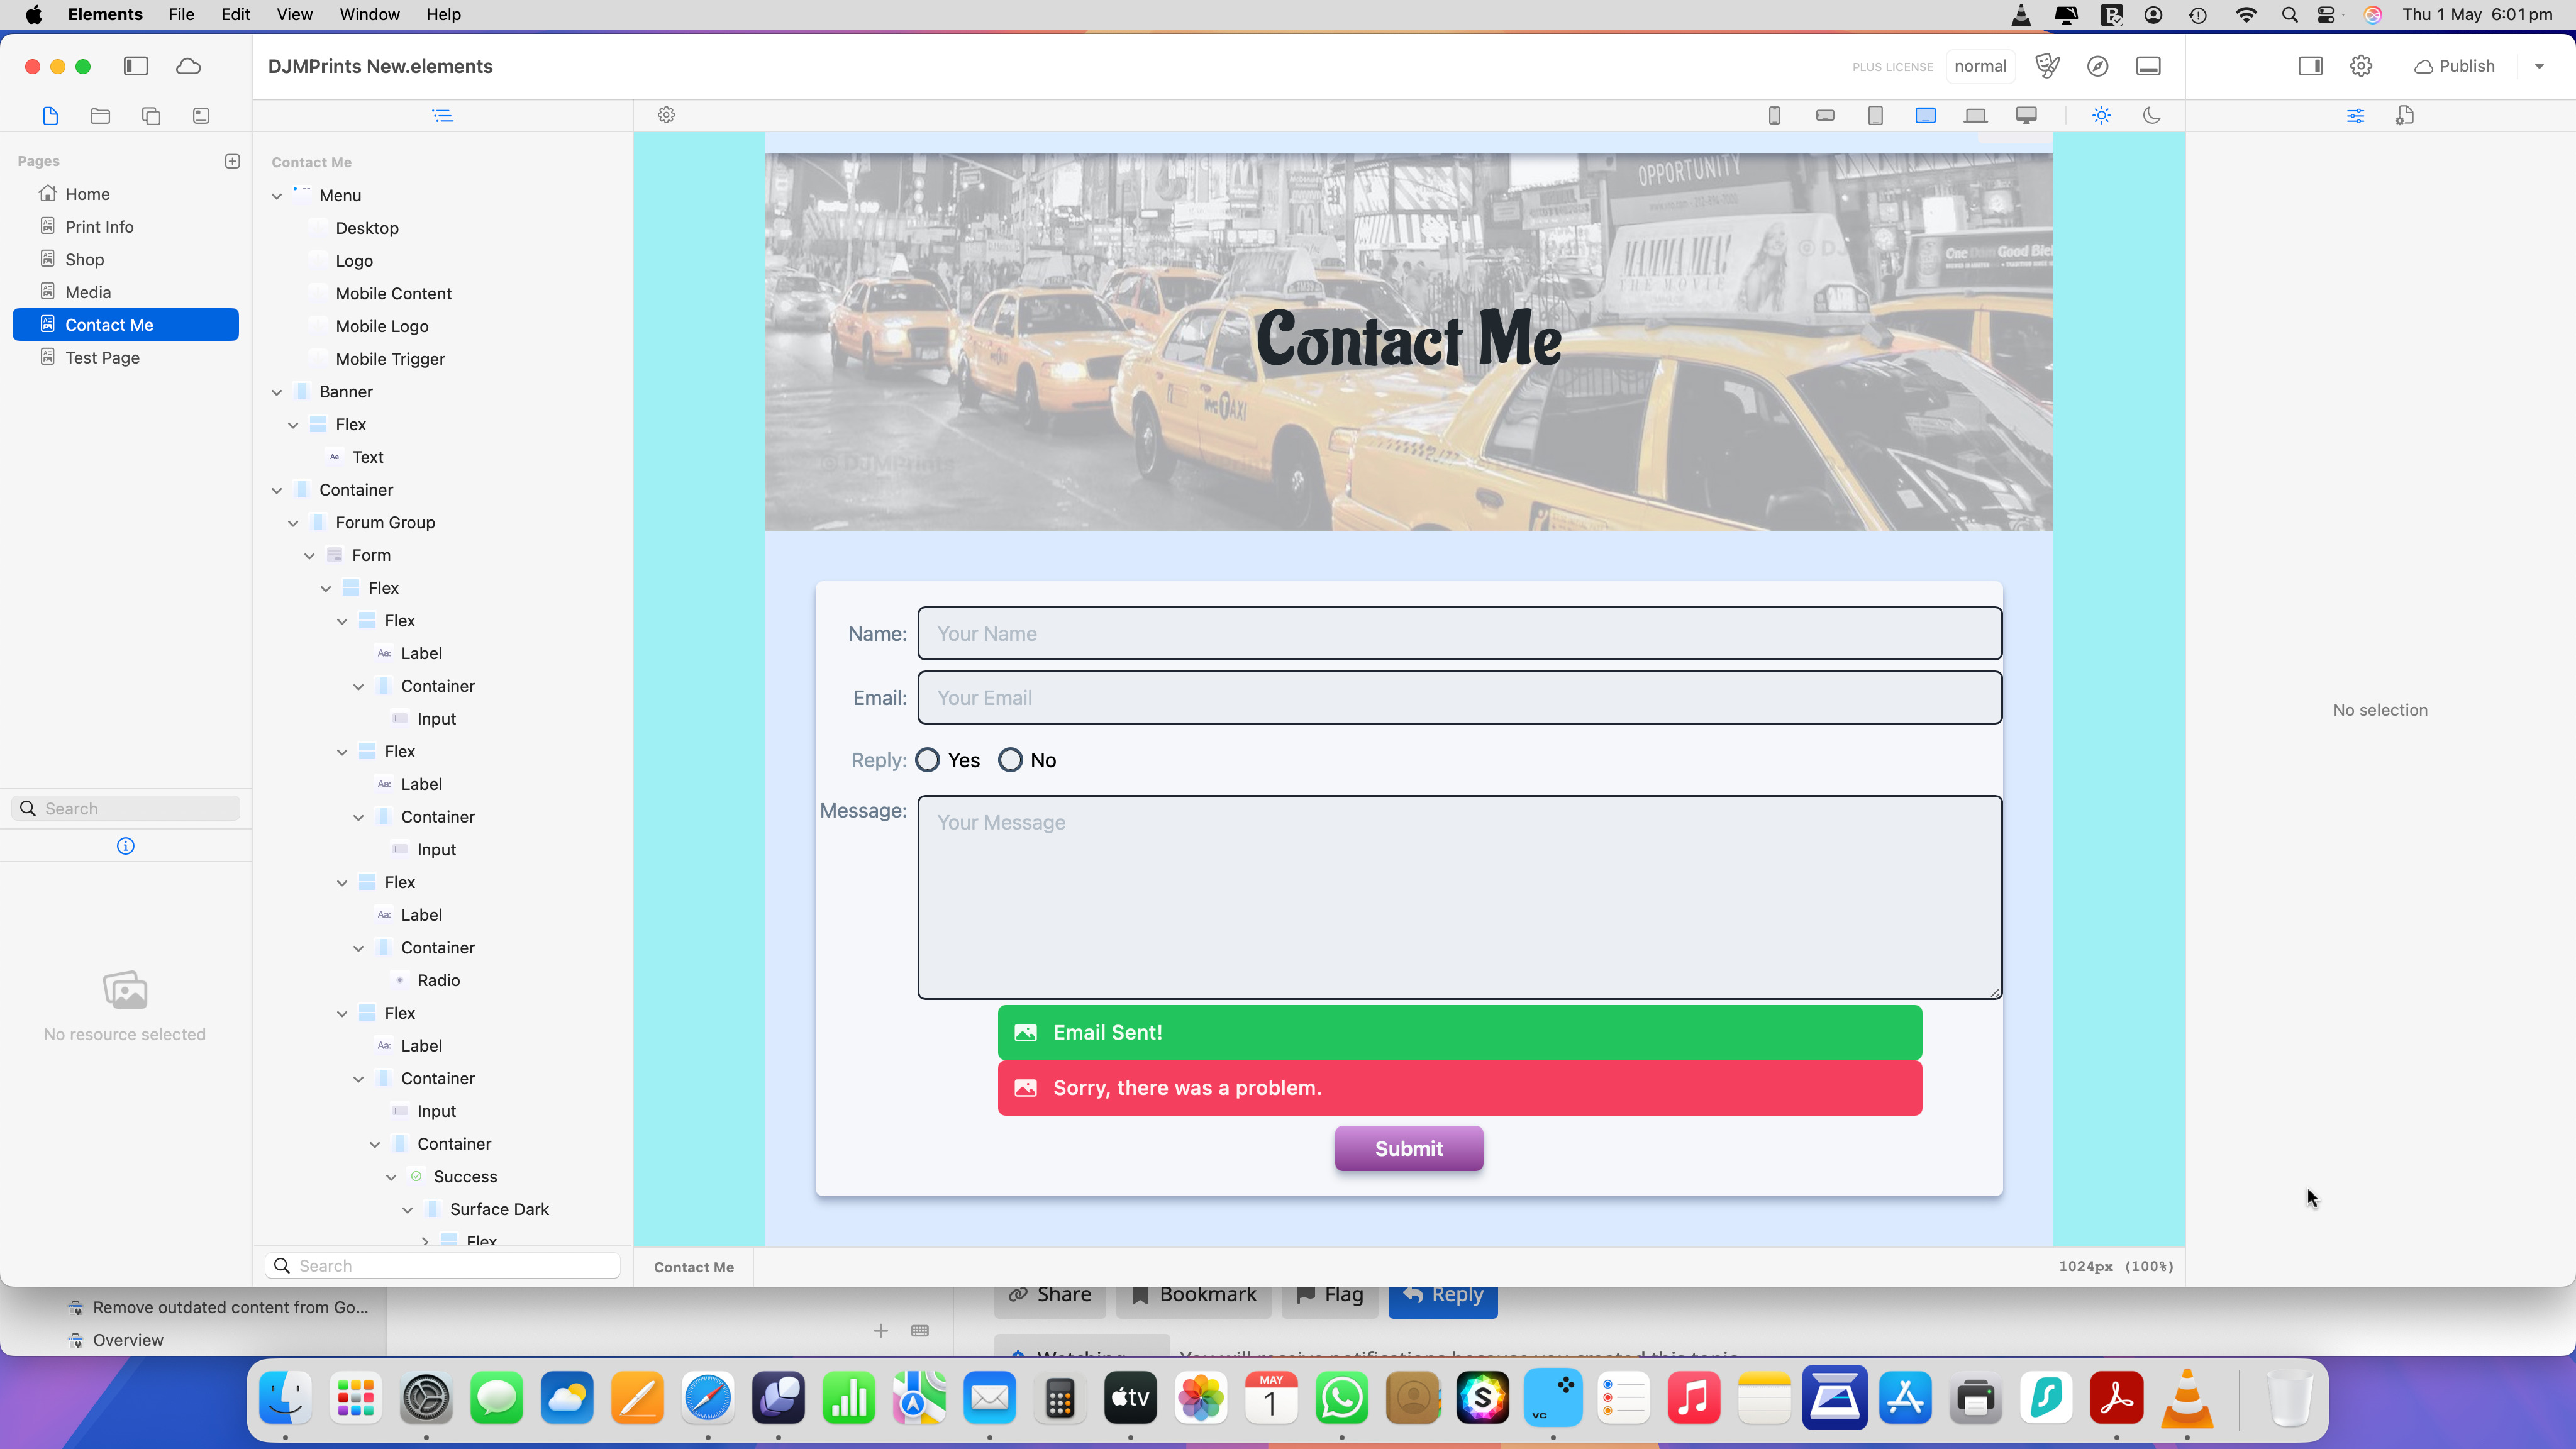The height and width of the screenshot is (1449, 2576).
Task: Collapse the Menu tree node
Action: (x=277, y=196)
